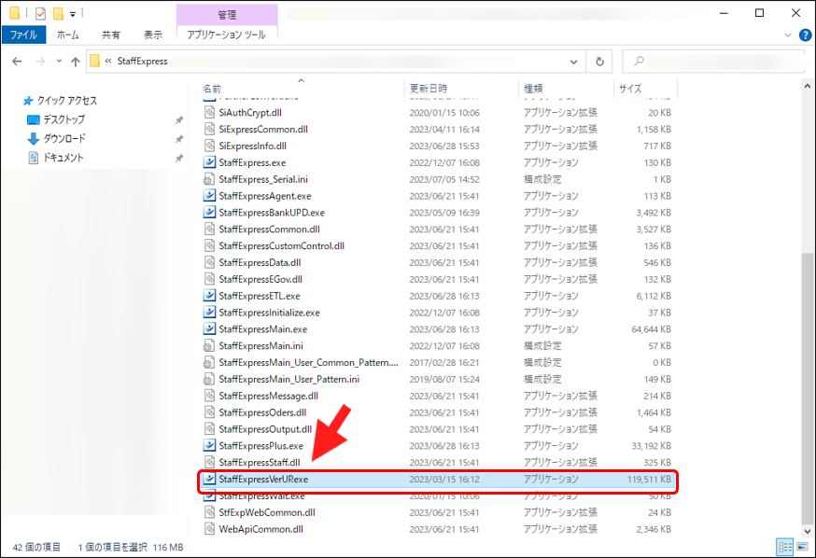The image size is (816, 558).
Task: Open quick access toolbar customize dropdown
Action: tap(73, 14)
